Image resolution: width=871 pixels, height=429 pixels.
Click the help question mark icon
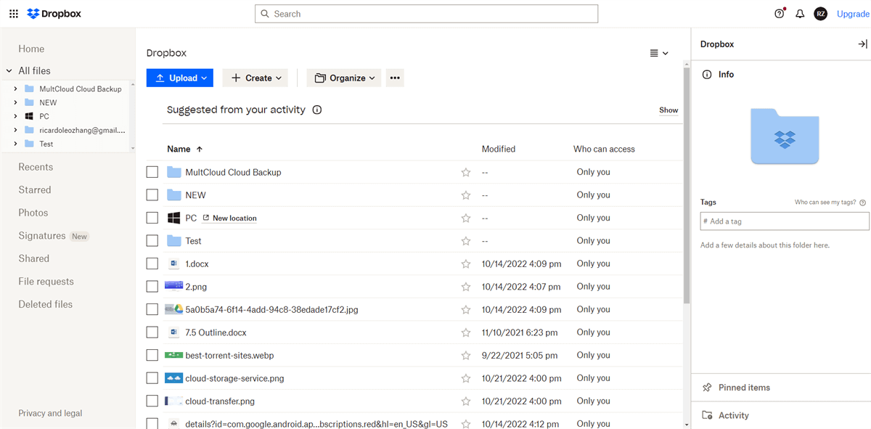(x=779, y=14)
